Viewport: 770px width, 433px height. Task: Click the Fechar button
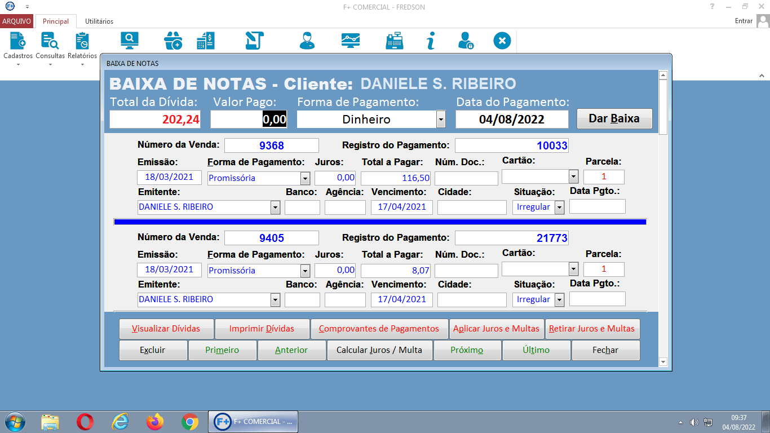click(605, 350)
